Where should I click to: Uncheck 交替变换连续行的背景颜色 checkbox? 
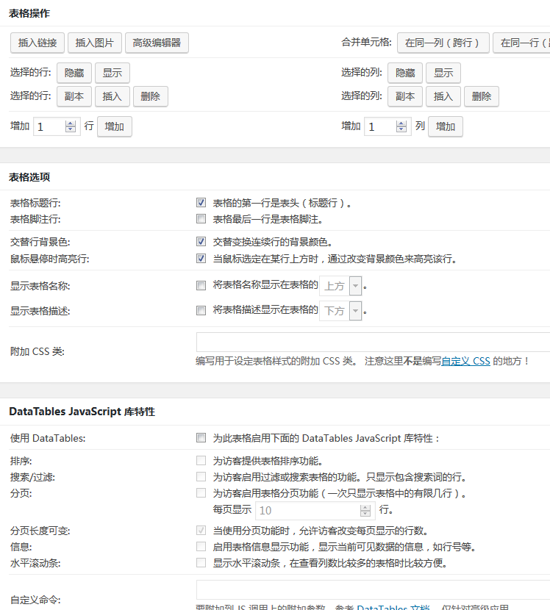pos(201,241)
